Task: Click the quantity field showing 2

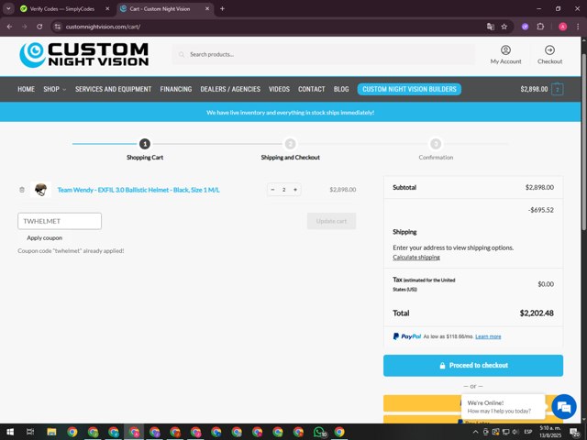Action: pos(283,190)
